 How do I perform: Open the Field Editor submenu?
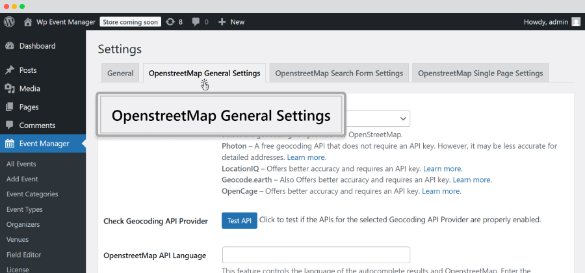(23, 255)
